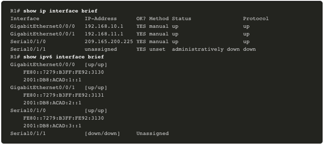Click the Method column header
The width and height of the screenshot is (324, 145).
[159, 19]
